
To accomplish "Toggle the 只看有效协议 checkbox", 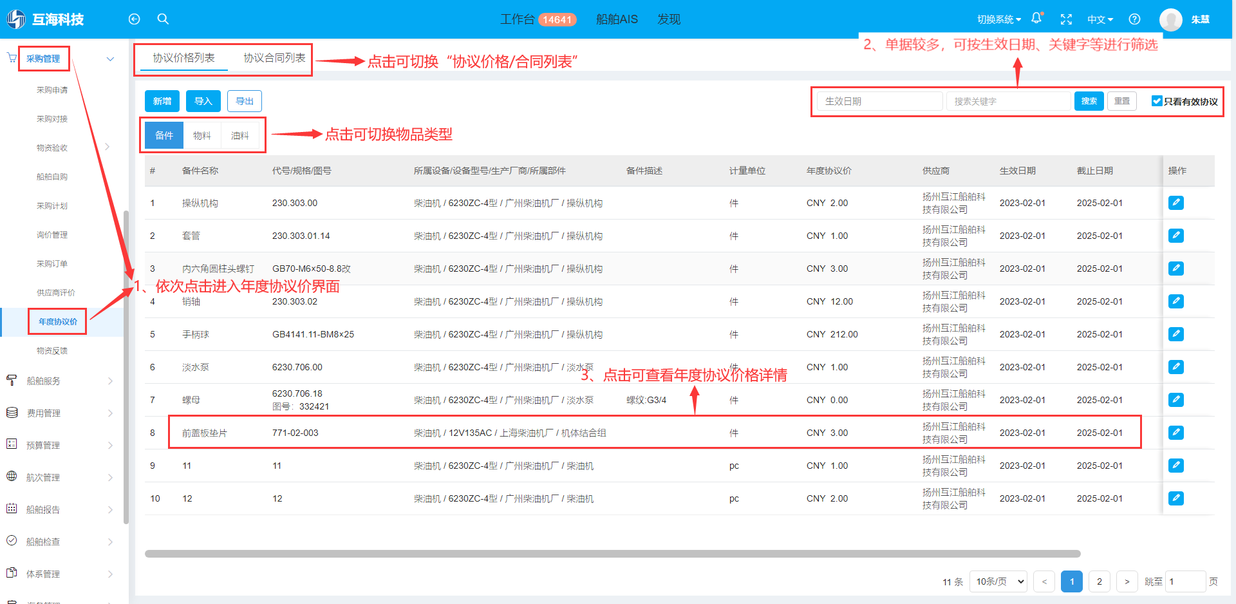I will (1157, 101).
